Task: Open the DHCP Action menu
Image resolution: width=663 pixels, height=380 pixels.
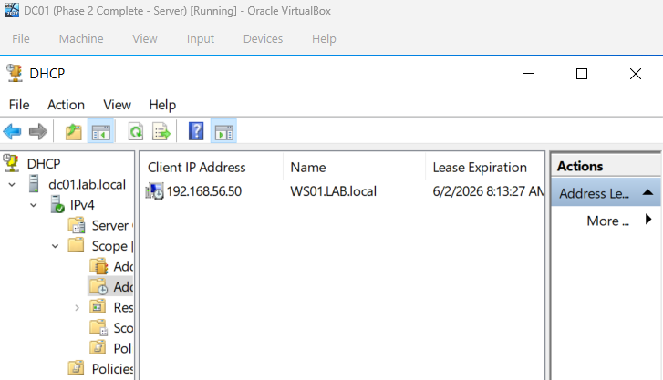Action: (66, 105)
